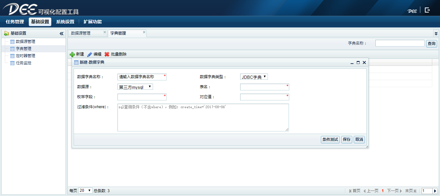Minimize the 新建-数据字典 dialog
This screenshot has width=440, height=196.
352,63
